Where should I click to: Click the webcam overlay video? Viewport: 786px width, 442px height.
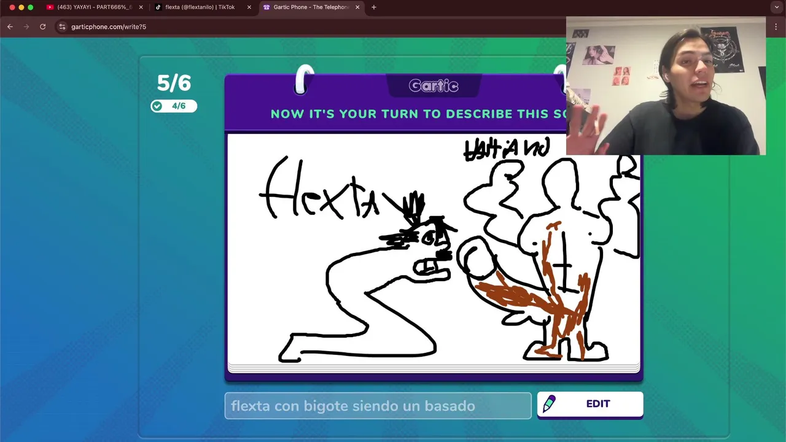tap(666, 86)
